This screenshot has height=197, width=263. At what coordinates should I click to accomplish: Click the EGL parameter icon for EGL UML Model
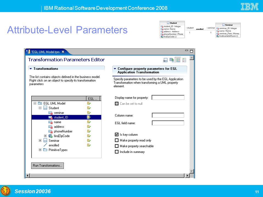tap(89, 103)
